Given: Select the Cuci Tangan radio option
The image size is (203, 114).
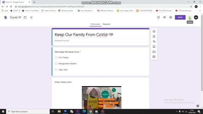Looking at the screenshot, I should [56, 58].
